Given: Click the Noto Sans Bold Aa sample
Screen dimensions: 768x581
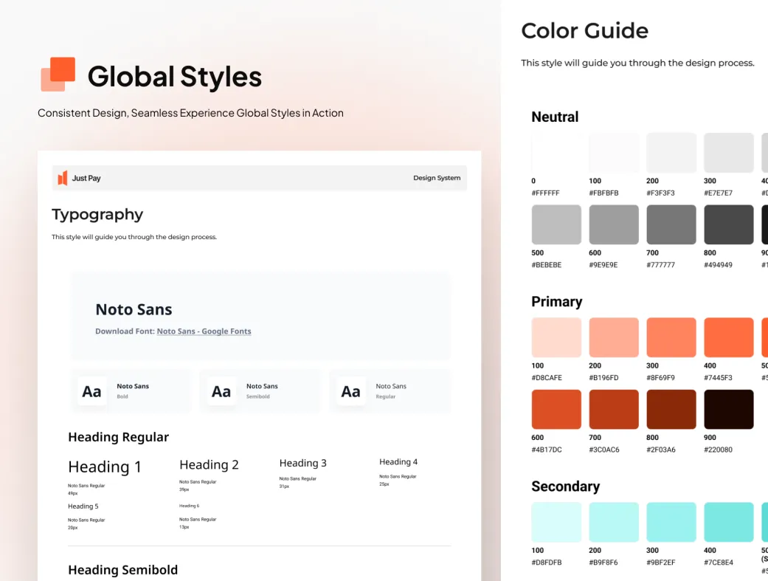Looking at the screenshot, I should (x=91, y=391).
